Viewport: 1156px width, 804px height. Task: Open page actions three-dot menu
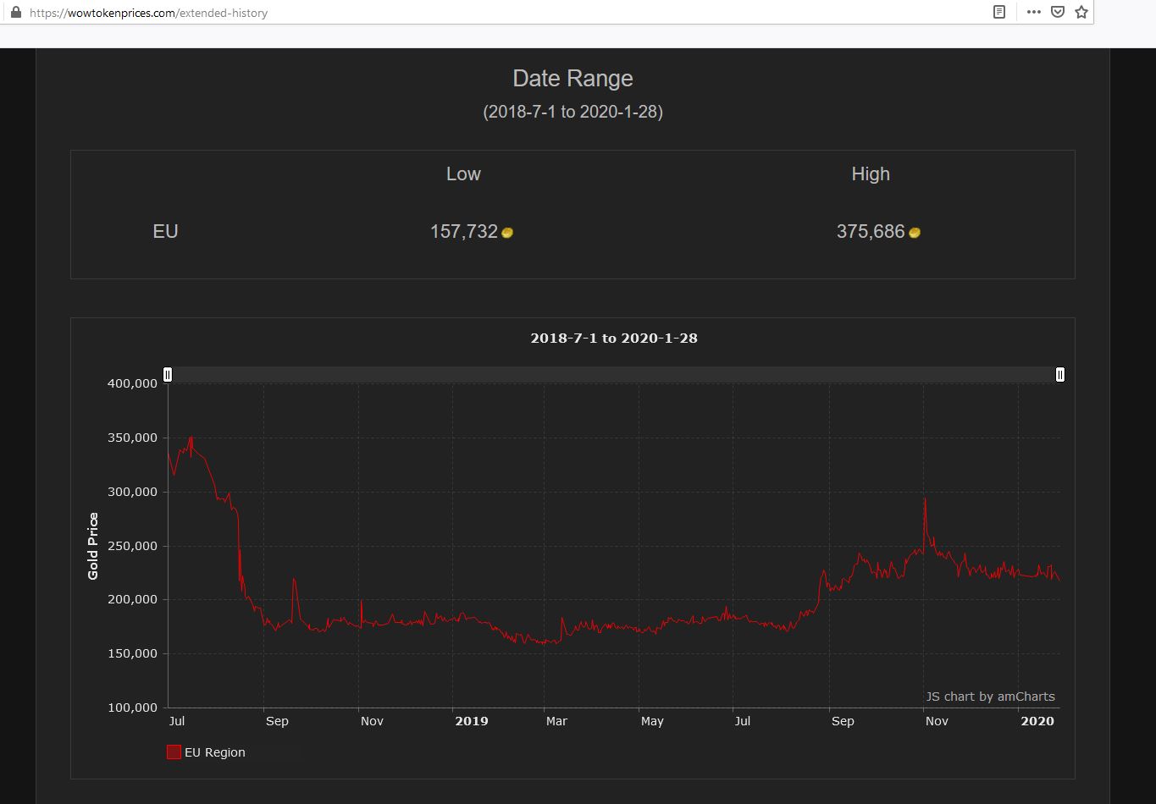pos(1034,12)
